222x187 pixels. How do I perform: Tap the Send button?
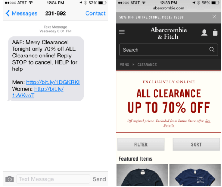tap(99, 179)
